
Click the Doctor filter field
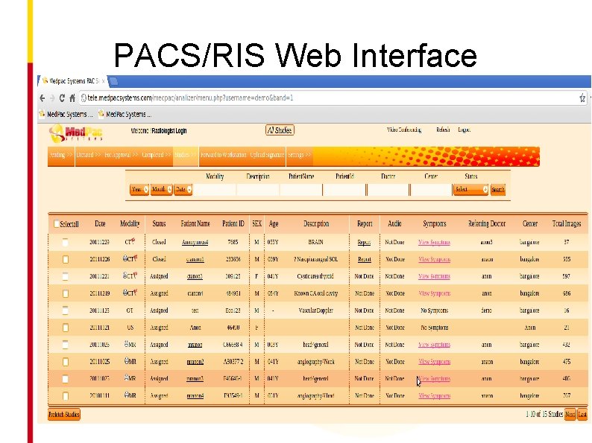[388, 190]
